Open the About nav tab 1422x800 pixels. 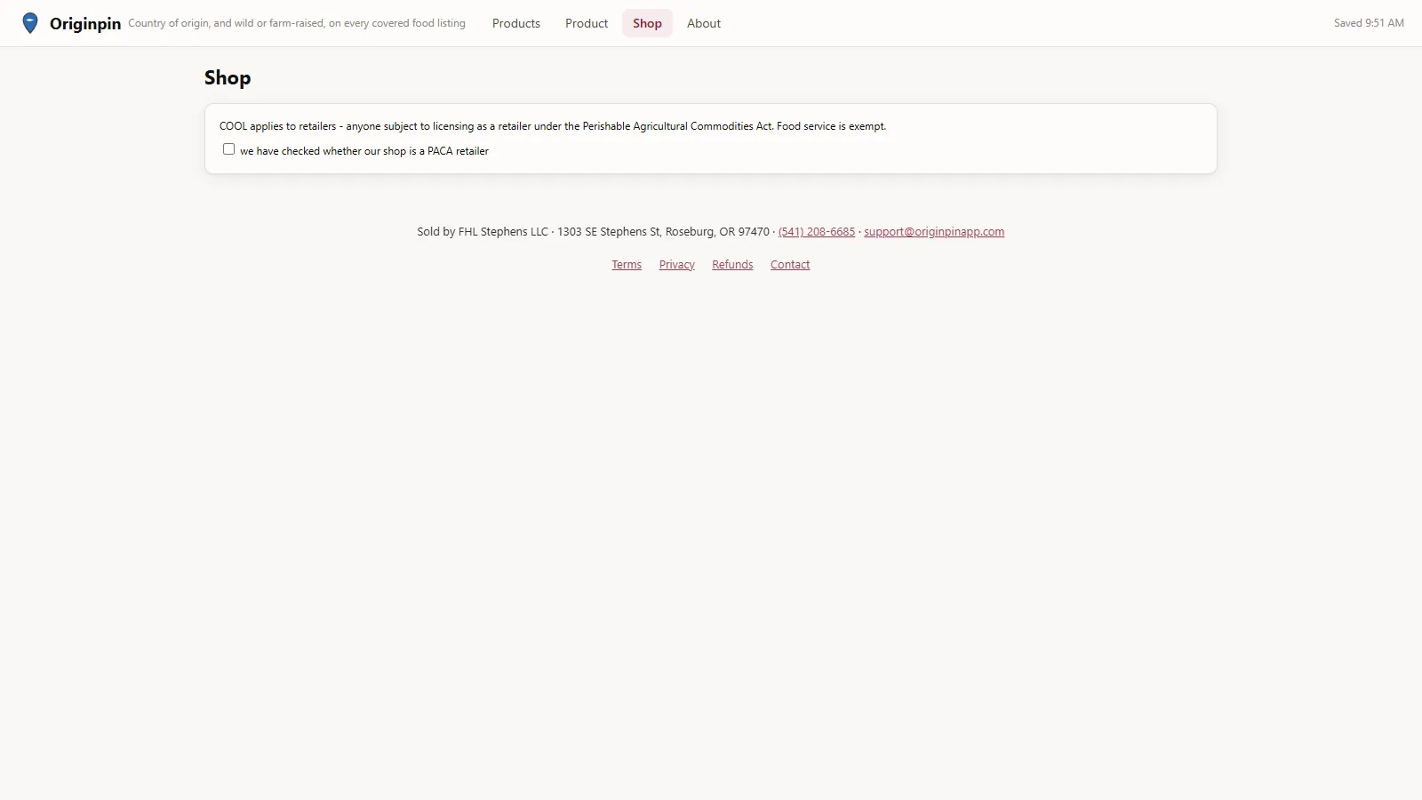click(x=704, y=23)
